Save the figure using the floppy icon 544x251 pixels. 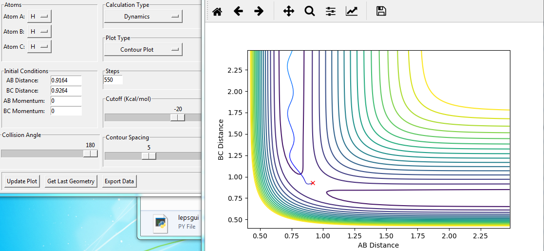click(381, 12)
